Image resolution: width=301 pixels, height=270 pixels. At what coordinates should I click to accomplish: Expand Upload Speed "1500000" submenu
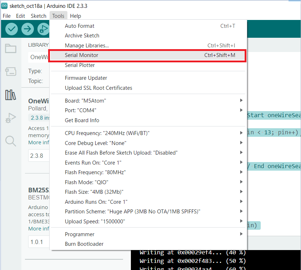pyautogui.click(x=148, y=221)
